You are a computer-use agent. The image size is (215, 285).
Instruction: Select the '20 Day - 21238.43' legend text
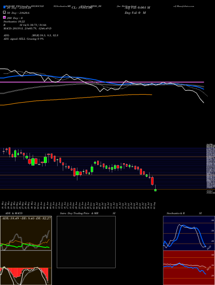(x=19, y=8)
